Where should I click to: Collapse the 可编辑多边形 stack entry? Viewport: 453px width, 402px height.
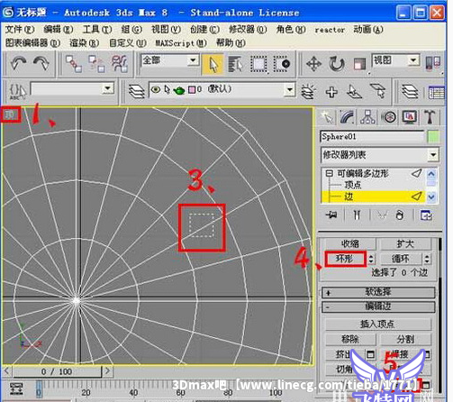330,173
